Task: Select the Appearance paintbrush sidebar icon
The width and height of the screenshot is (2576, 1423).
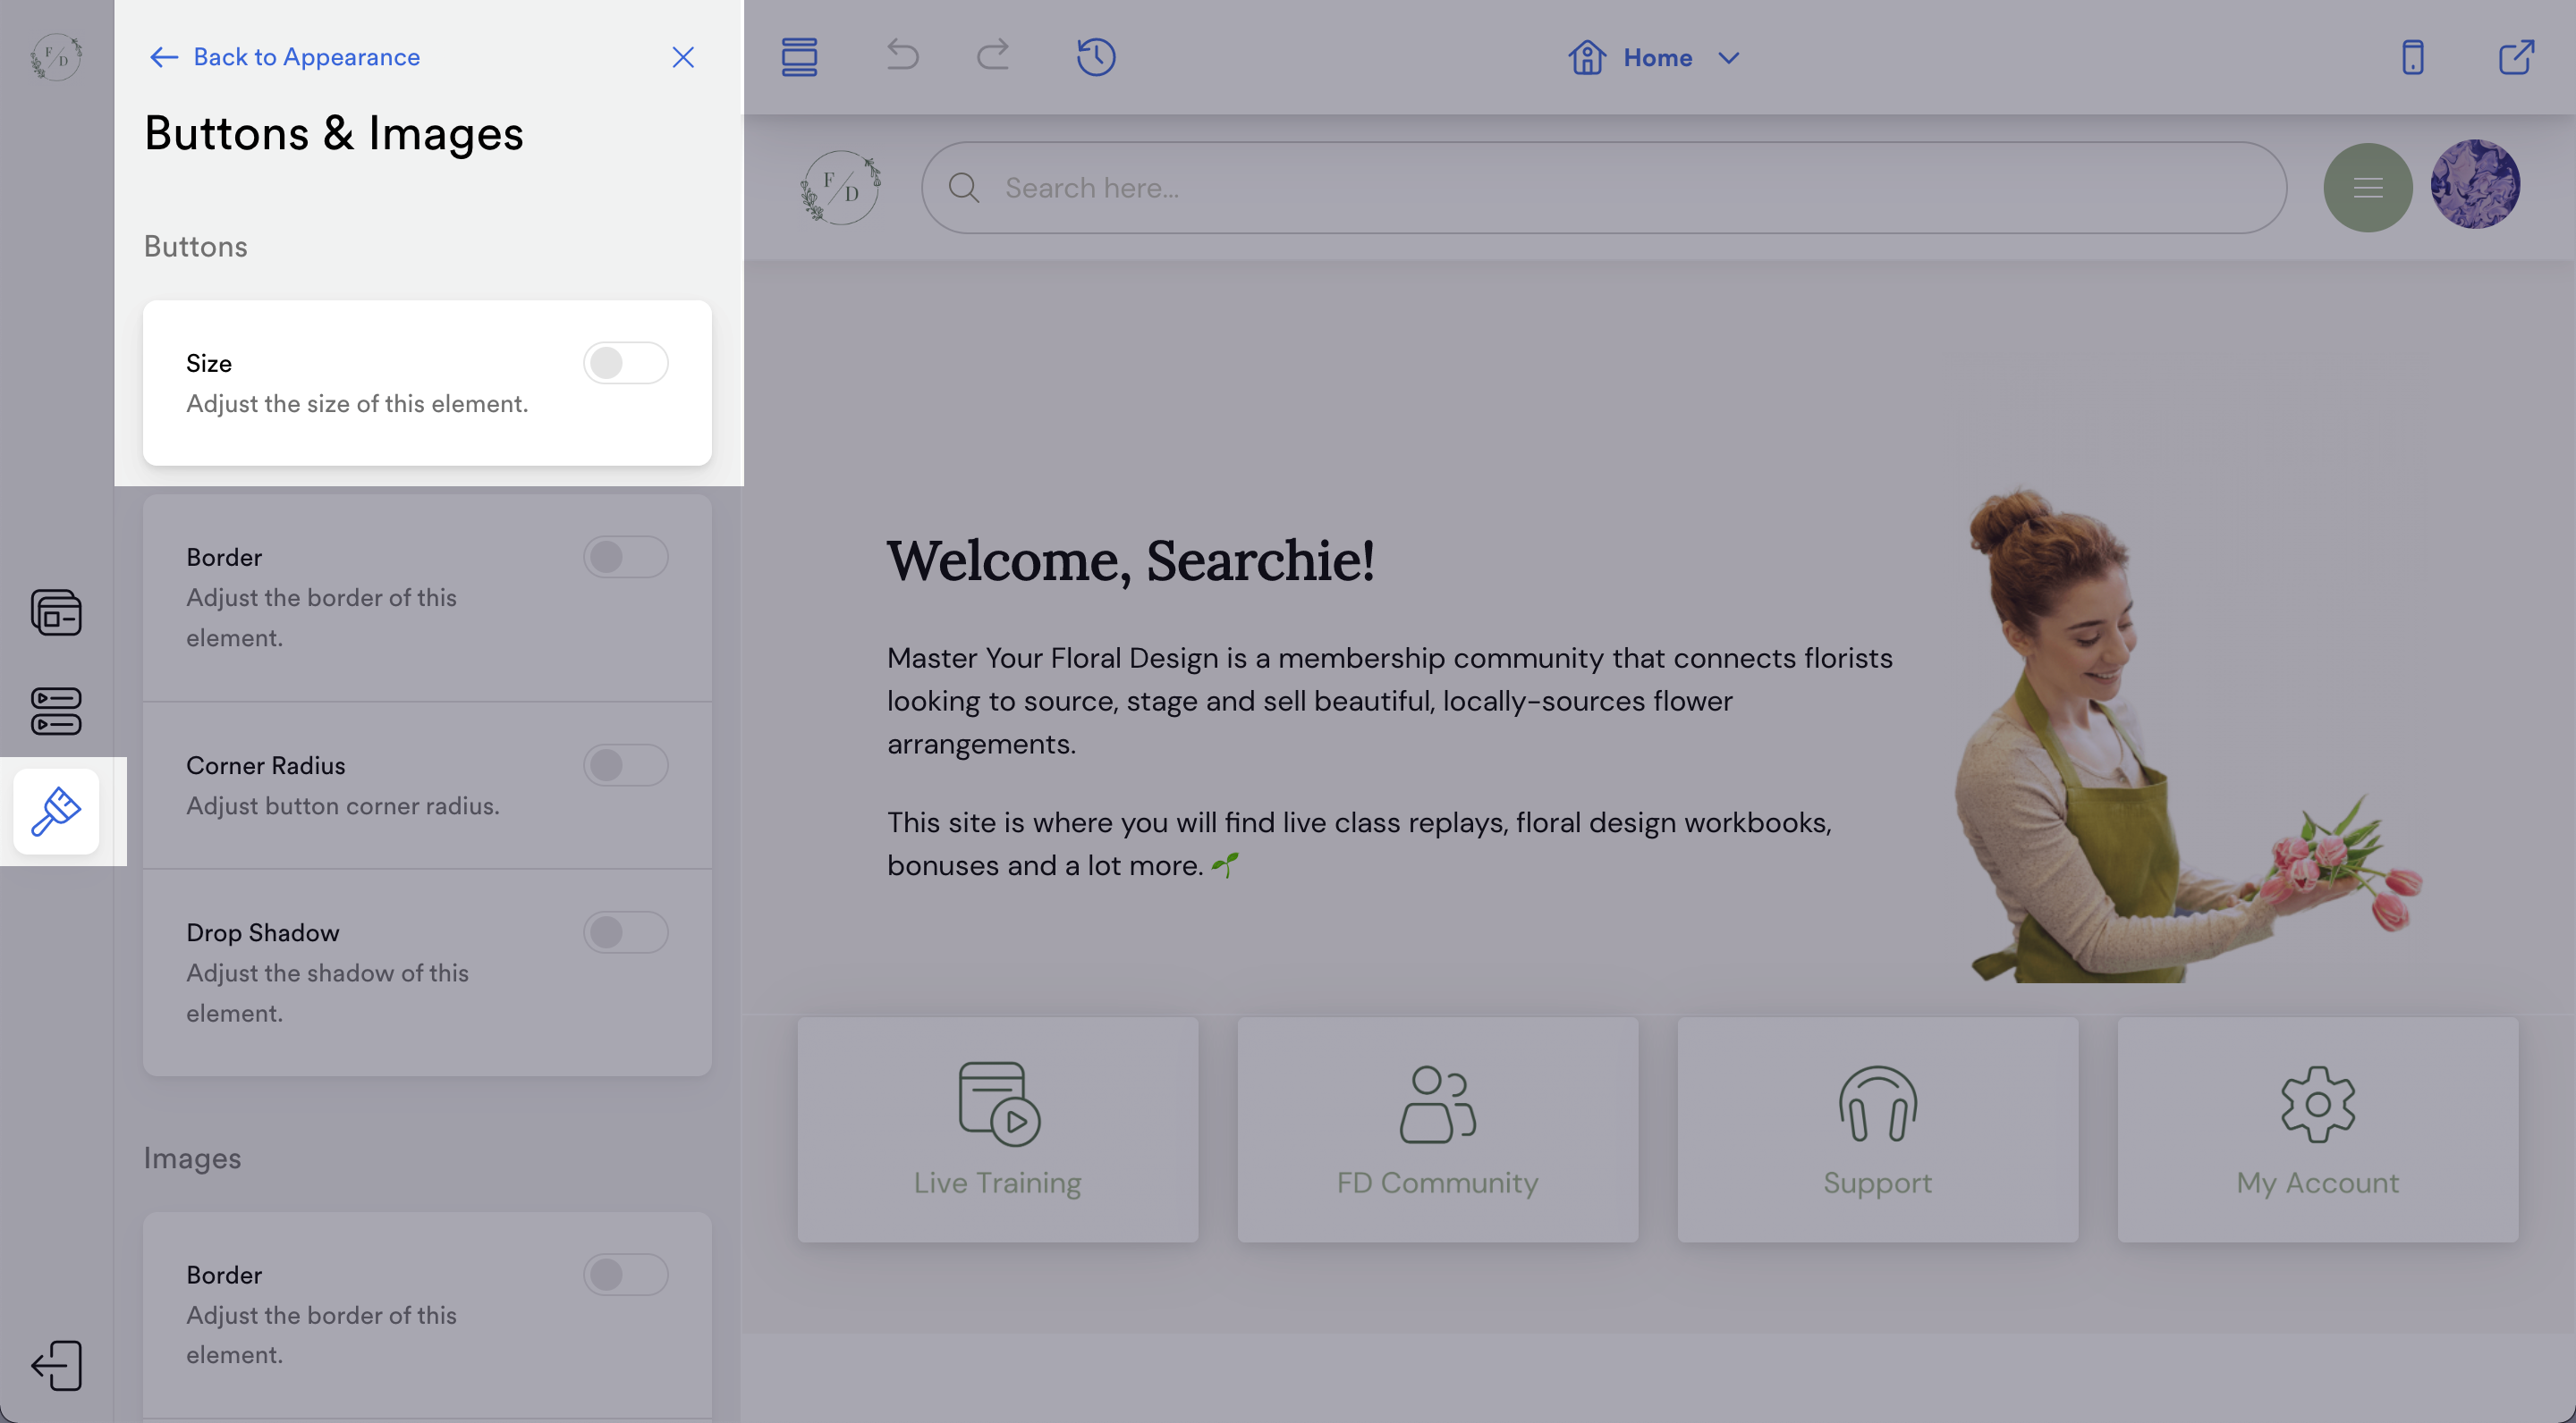Action: [56, 812]
